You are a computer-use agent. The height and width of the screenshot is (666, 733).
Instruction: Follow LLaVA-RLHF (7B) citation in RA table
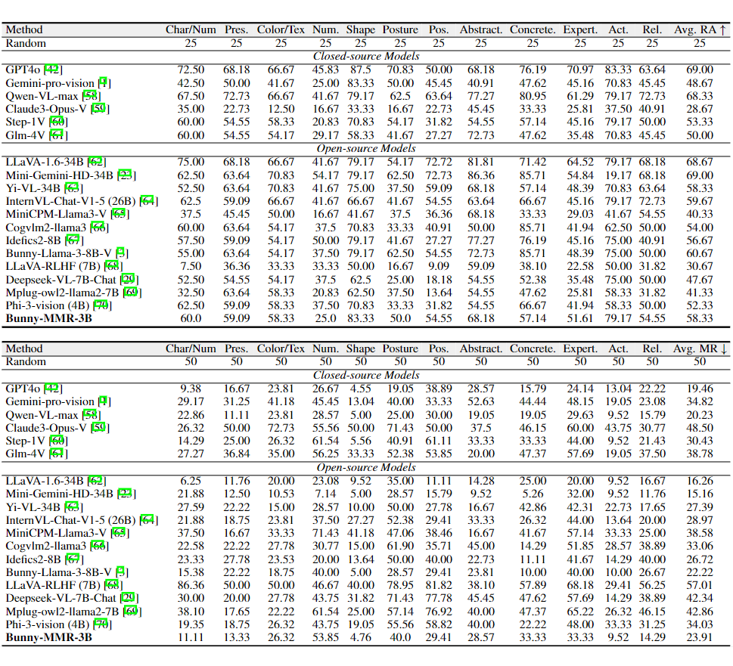tap(113, 266)
